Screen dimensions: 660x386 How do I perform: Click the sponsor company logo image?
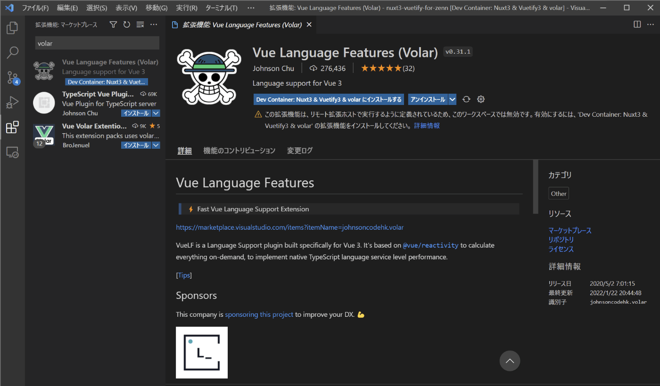(202, 352)
